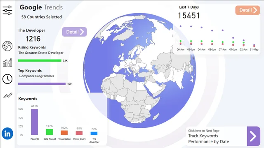Click the 1216 developer count
264x148 pixels.
tap(33, 39)
